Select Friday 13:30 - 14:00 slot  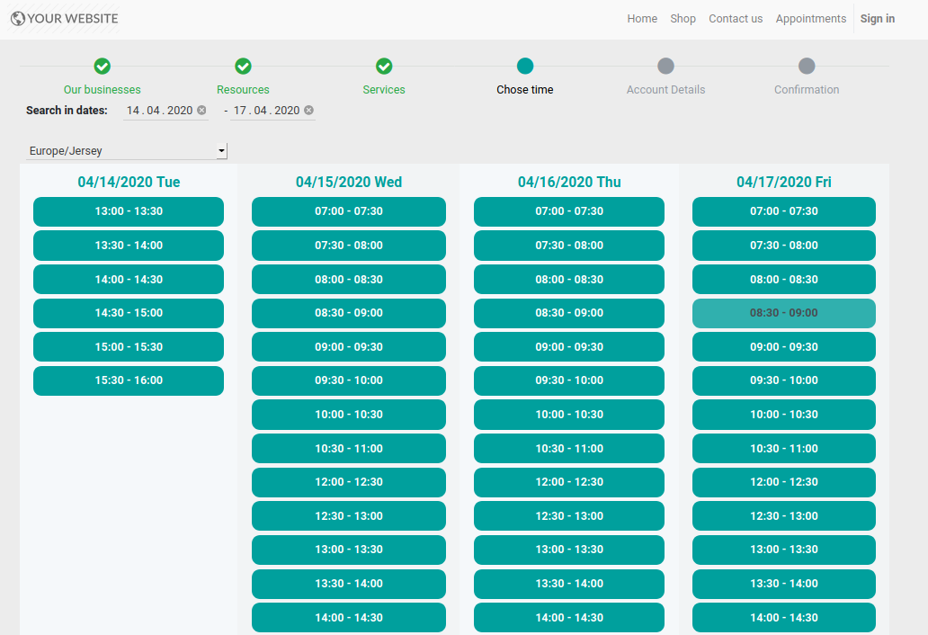coord(783,584)
